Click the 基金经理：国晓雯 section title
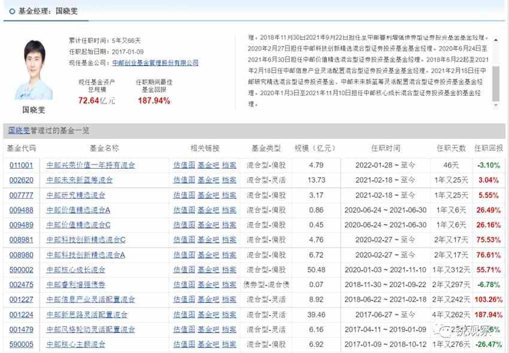The width and height of the screenshot is (509, 353). pos(48,11)
